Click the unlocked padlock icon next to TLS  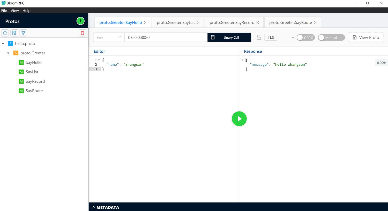[259, 37]
